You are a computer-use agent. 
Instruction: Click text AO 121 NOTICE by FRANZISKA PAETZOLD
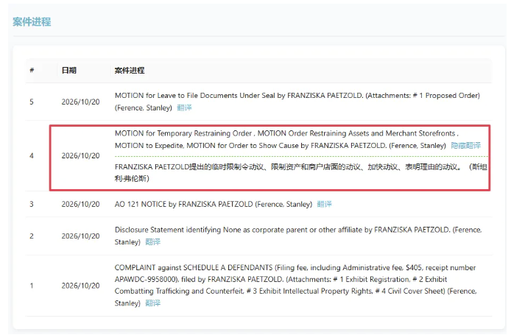coord(184,205)
